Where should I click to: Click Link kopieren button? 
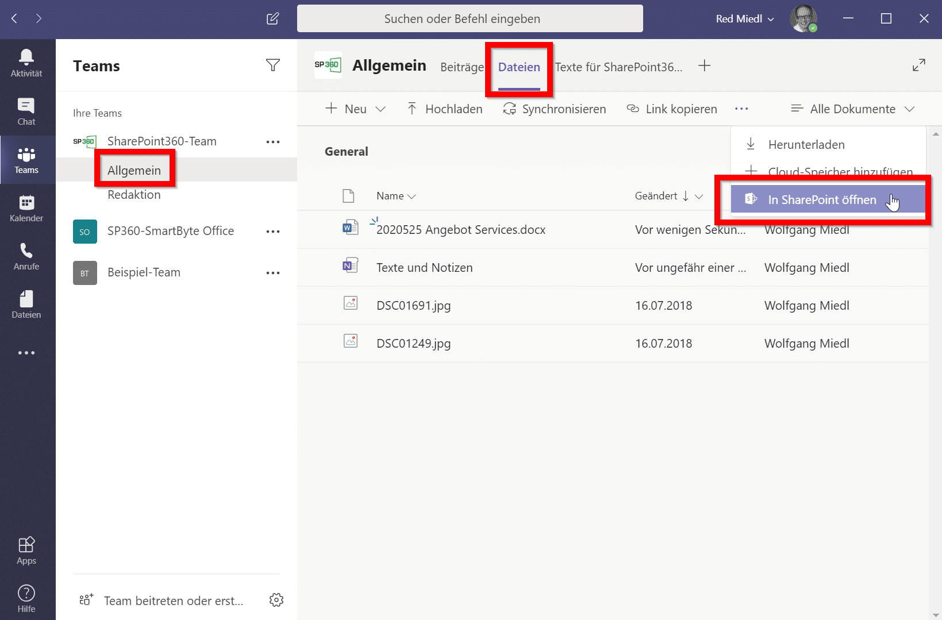[x=672, y=109]
